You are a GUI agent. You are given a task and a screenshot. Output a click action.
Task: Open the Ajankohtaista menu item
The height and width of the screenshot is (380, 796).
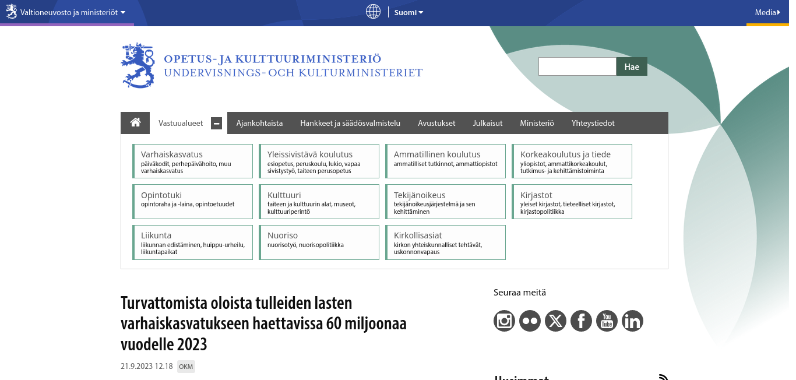(259, 123)
